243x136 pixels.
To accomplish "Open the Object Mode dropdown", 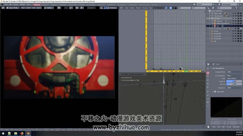I will coord(13,8).
